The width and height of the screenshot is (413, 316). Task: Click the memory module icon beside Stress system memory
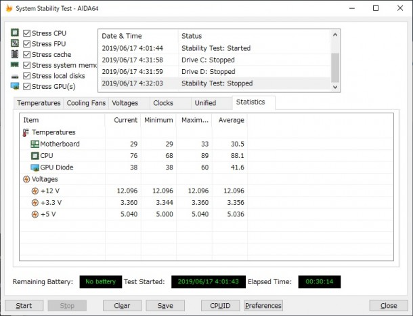coord(15,64)
